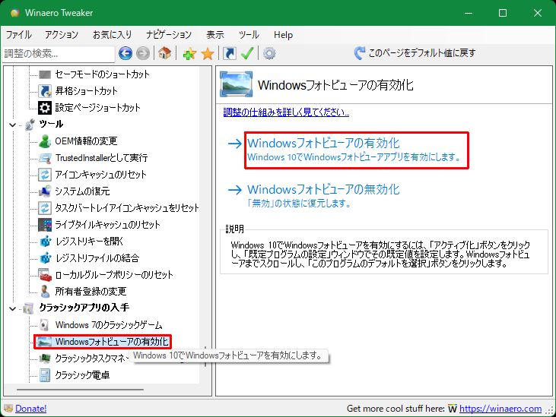Click the セーフモードのショートカット tree icon
Screen dimensions: 556x417
click(45, 74)
